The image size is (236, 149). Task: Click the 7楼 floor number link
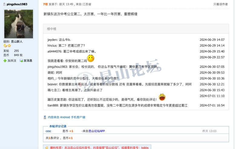click(45, 4)
